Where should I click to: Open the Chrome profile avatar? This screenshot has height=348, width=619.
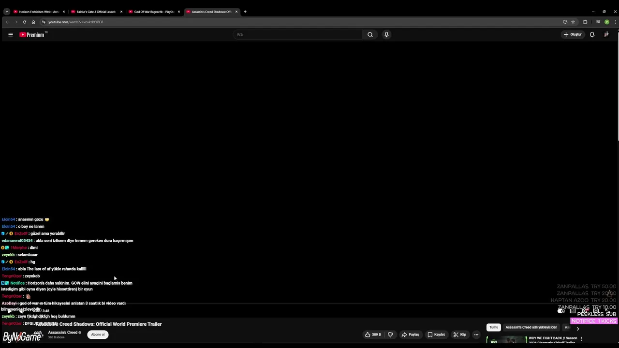pos(607,22)
